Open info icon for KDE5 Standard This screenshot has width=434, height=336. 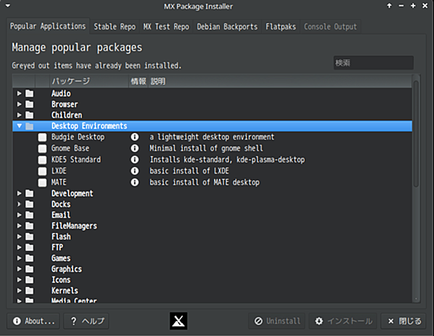pyautogui.click(x=135, y=160)
